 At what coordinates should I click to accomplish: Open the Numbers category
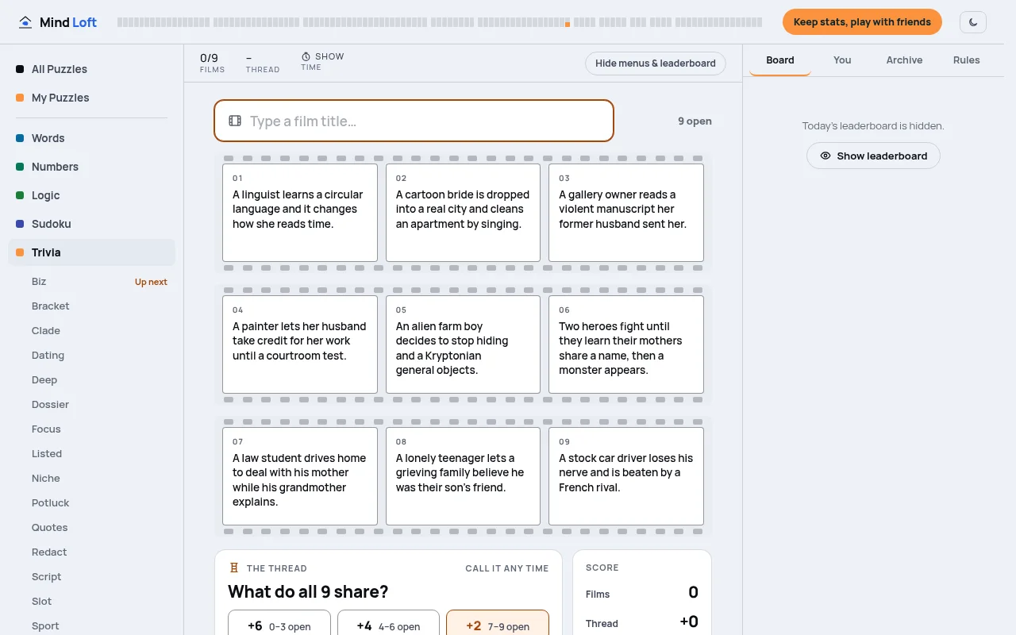(91, 167)
